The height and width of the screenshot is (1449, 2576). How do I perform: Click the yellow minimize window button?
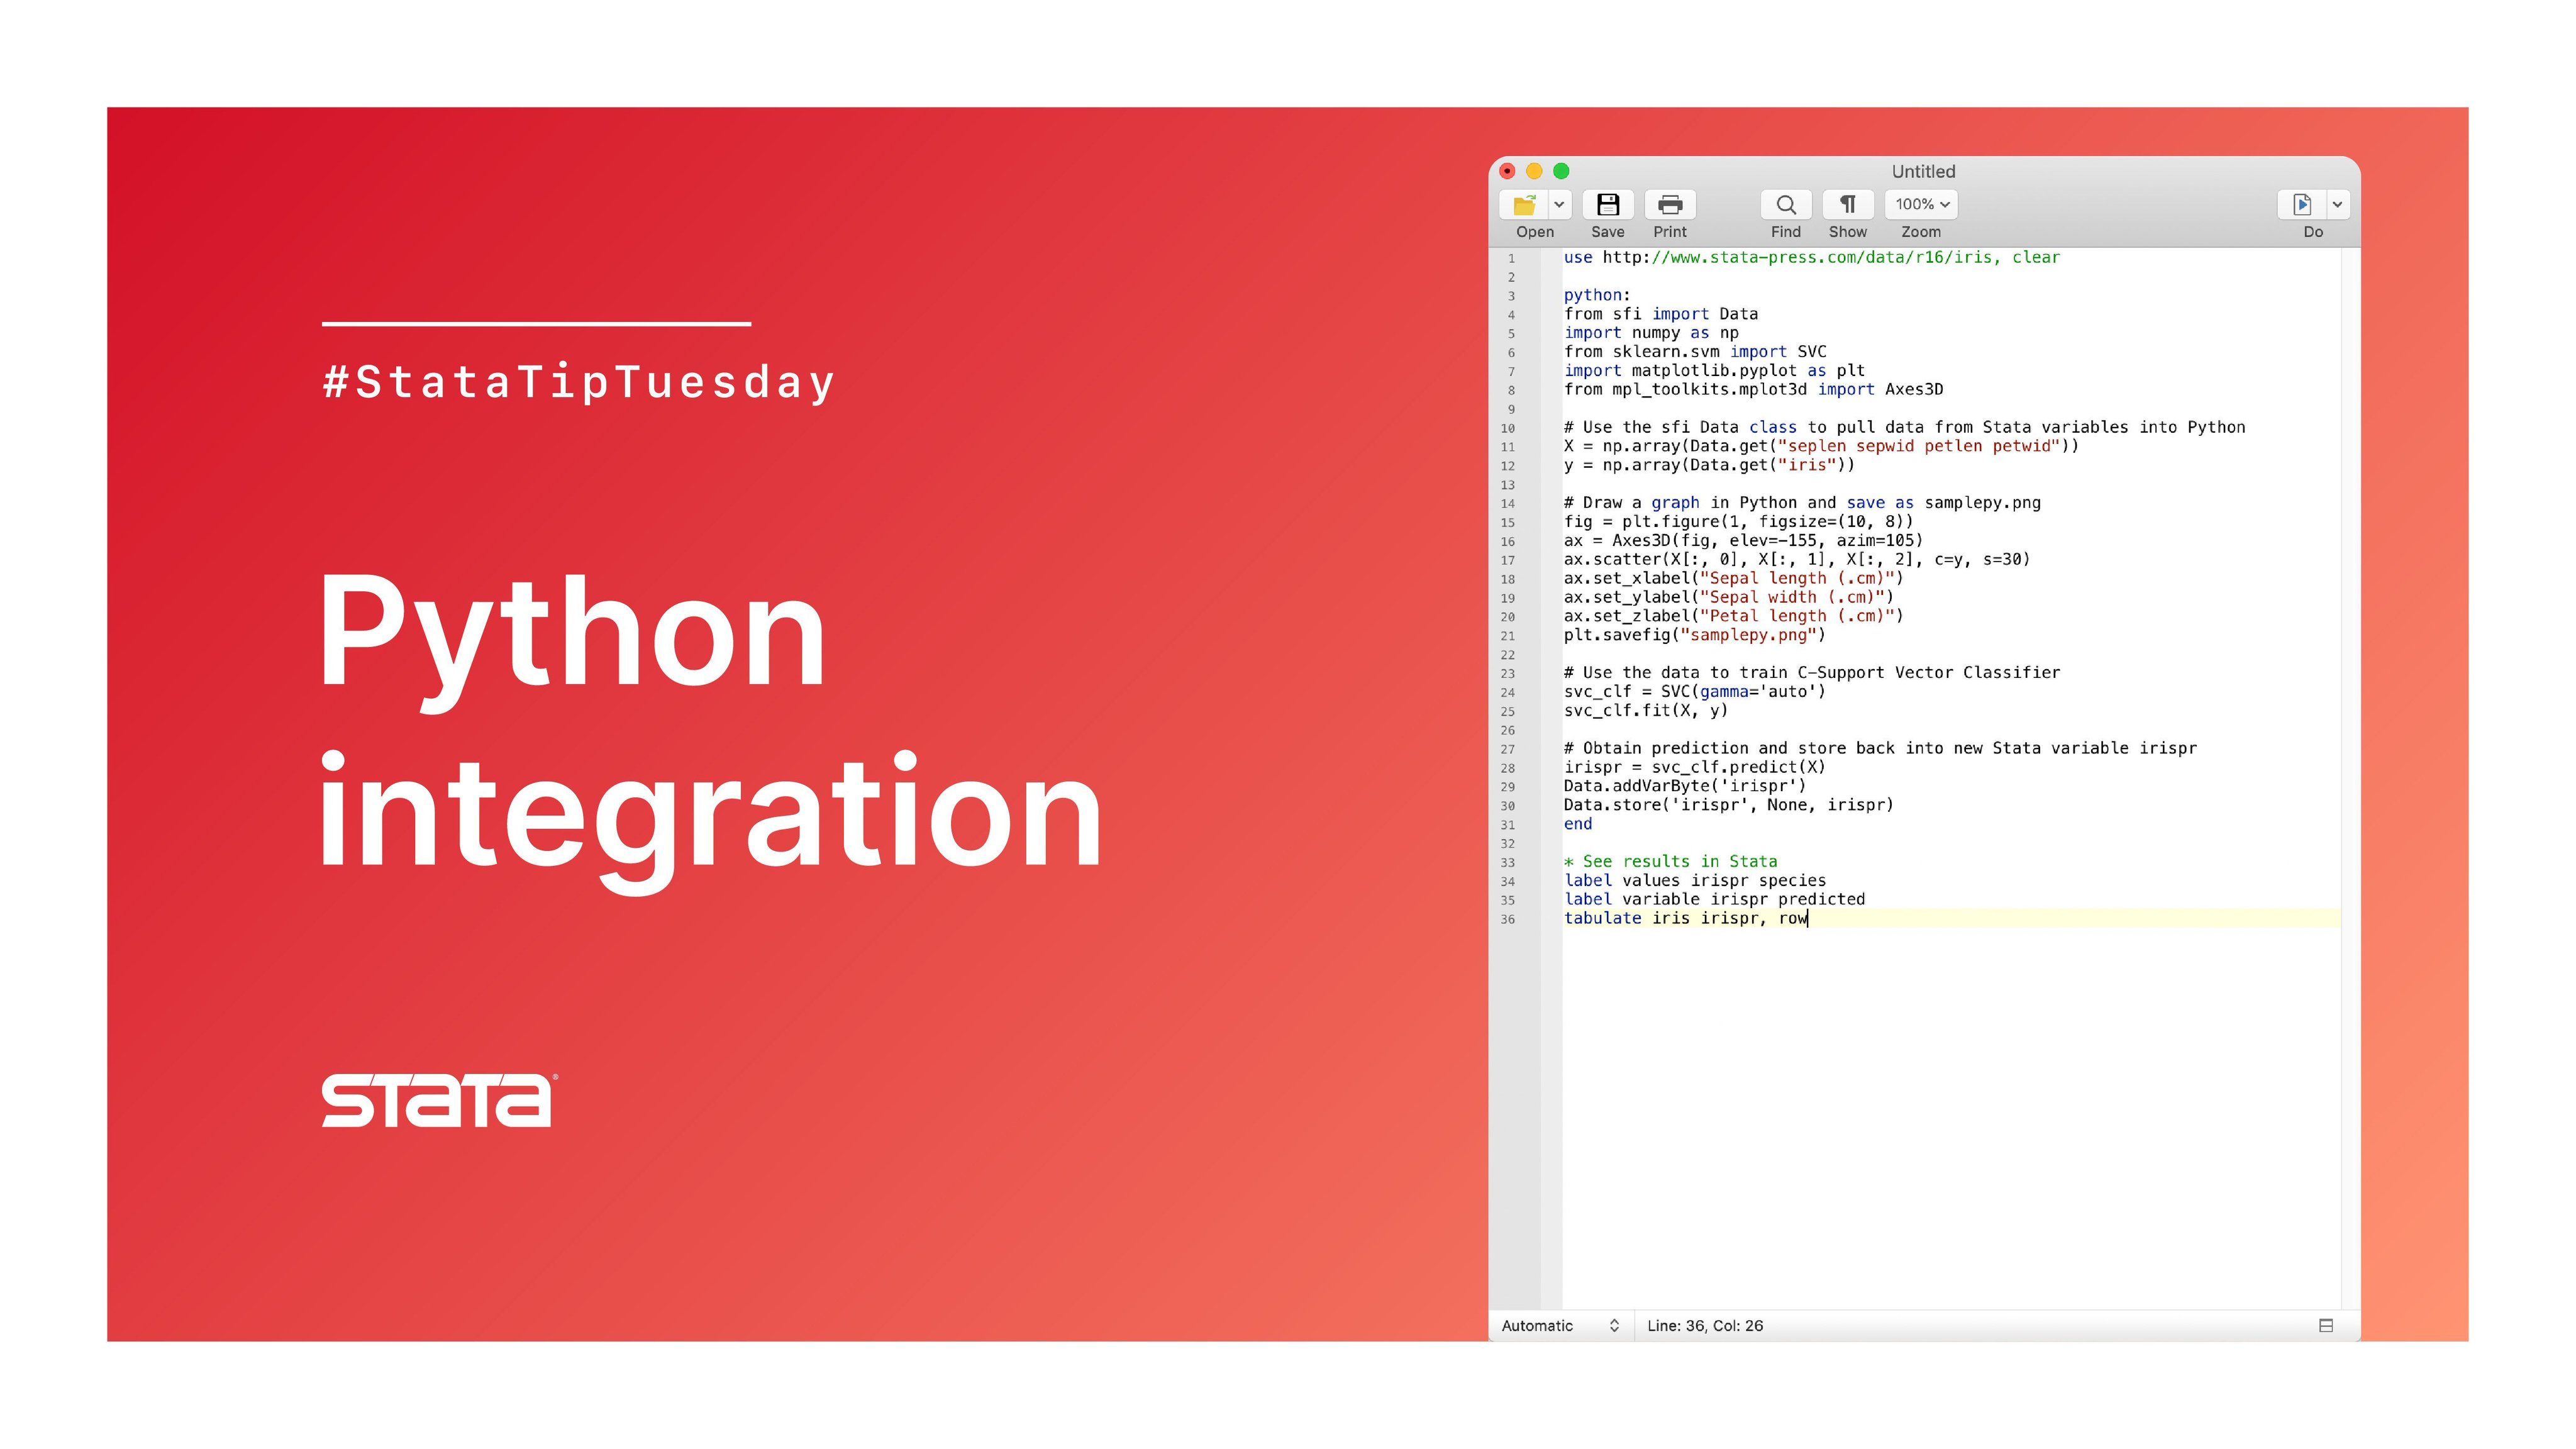[1534, 171]
